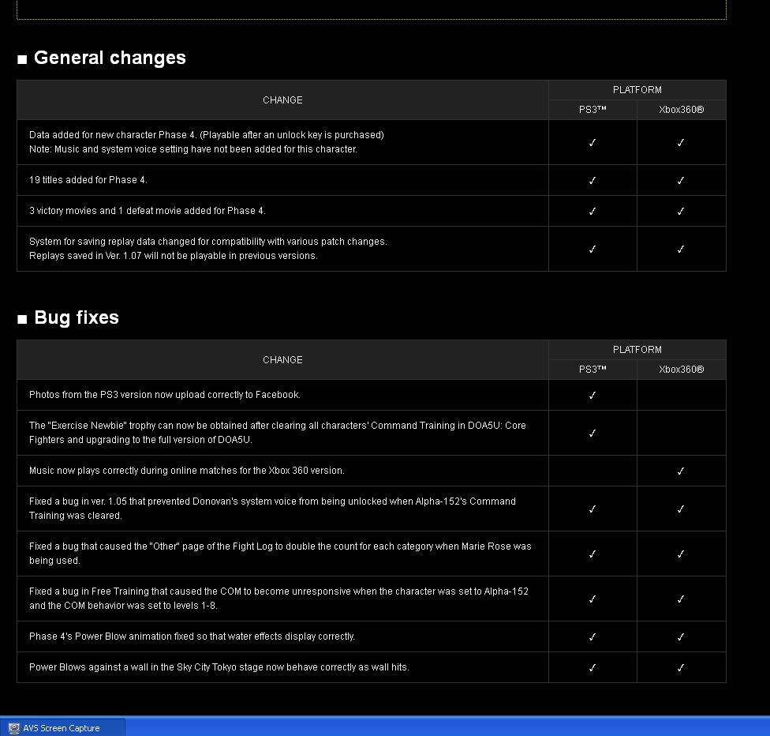This screenshot has height=736, width=770.
Task: Click the Power Blow water effects fix text
Action: (192, 636)
